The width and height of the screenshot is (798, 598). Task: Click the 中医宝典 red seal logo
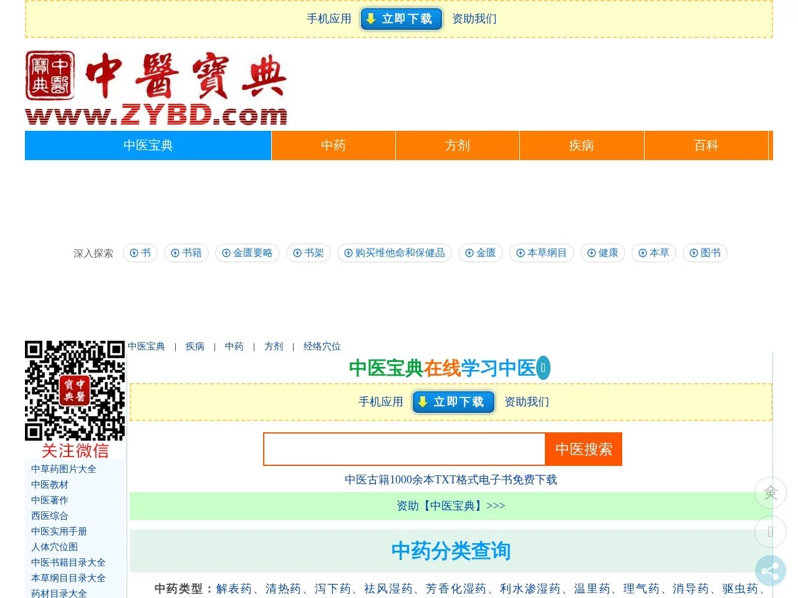50,76
